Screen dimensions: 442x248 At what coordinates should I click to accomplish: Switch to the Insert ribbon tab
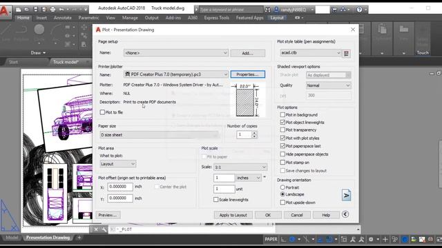pos(41,18)
